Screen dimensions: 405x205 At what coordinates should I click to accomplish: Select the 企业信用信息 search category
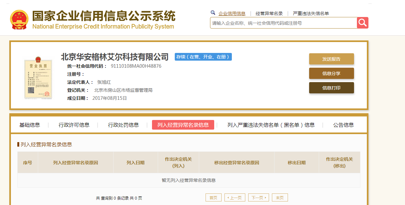click(x=232, y=13)
